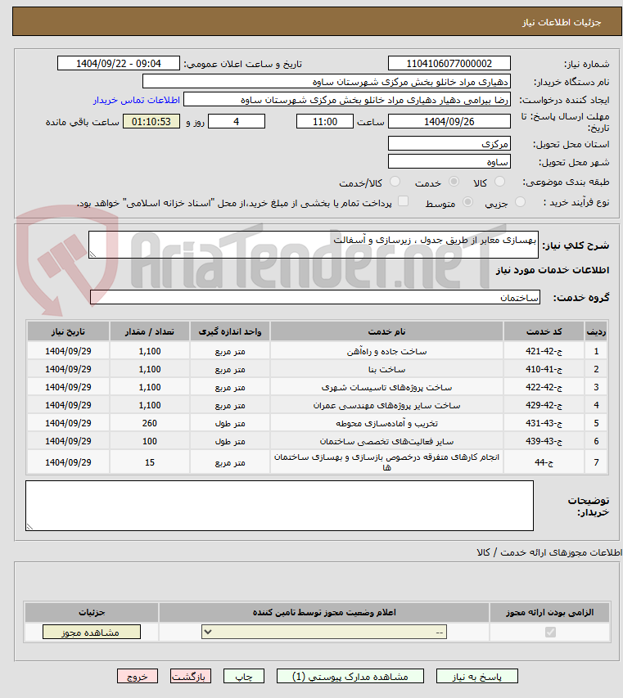Click the واحد اندازه گیری column header

coord(230,331)
